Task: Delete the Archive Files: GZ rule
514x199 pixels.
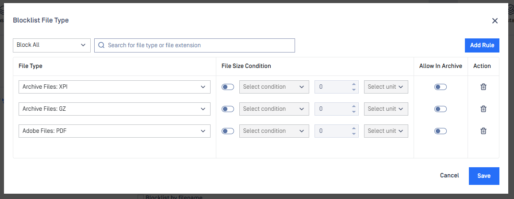Action: (x=483, y=109)
